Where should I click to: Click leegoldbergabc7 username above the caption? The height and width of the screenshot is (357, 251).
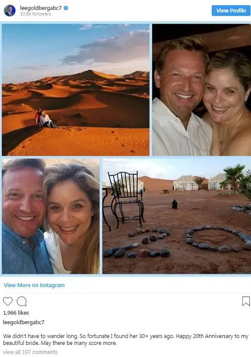(24, 322)
